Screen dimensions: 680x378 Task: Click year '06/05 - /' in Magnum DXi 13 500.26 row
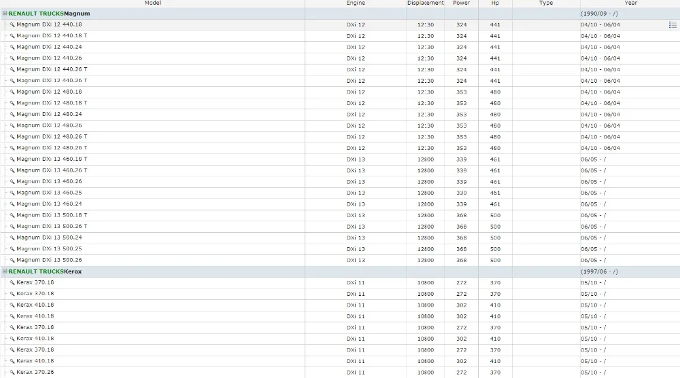pos(593,261)
